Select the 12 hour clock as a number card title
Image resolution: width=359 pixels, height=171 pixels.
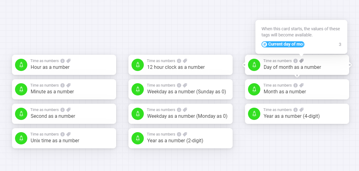pyautogui.click(x=176, y=67)
